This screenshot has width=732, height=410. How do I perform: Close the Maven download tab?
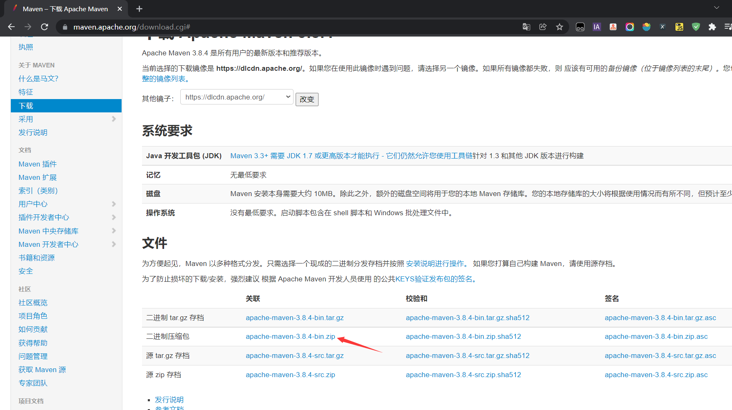(x=120, y=9)
